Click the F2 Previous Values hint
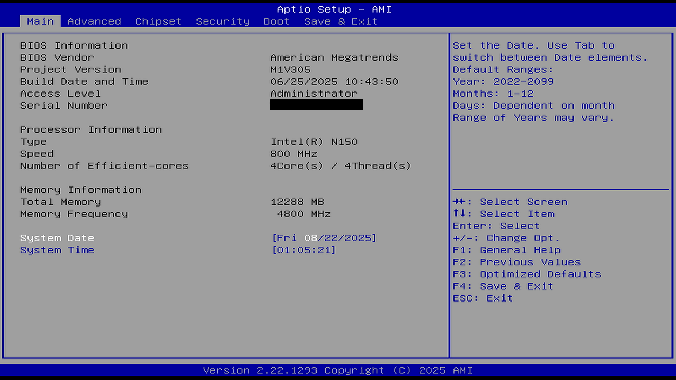The height and width of the screenshot is (380, 676). [517, 262]
